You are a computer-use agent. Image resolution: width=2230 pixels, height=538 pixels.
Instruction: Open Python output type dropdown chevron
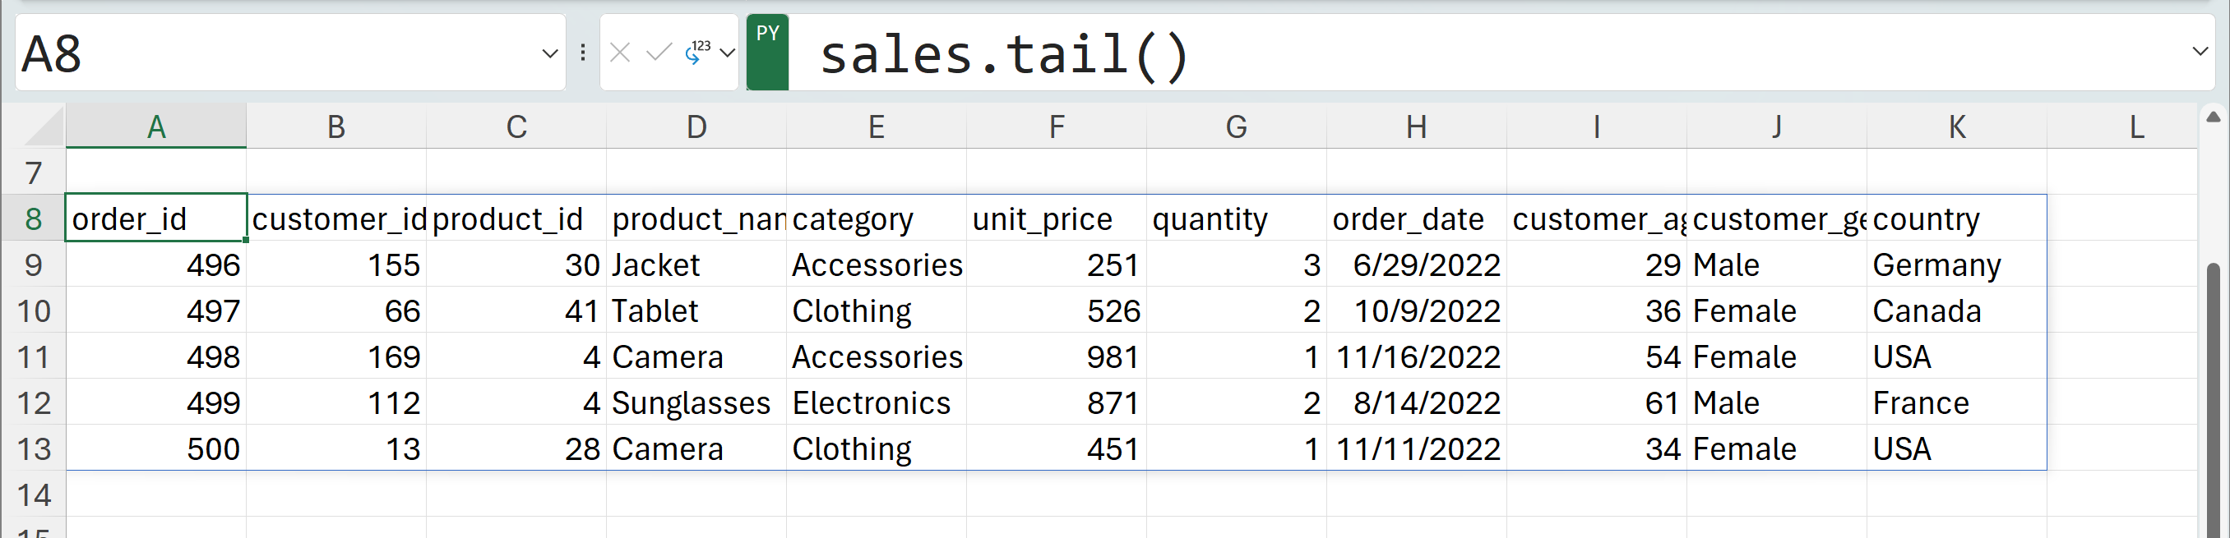727,53
